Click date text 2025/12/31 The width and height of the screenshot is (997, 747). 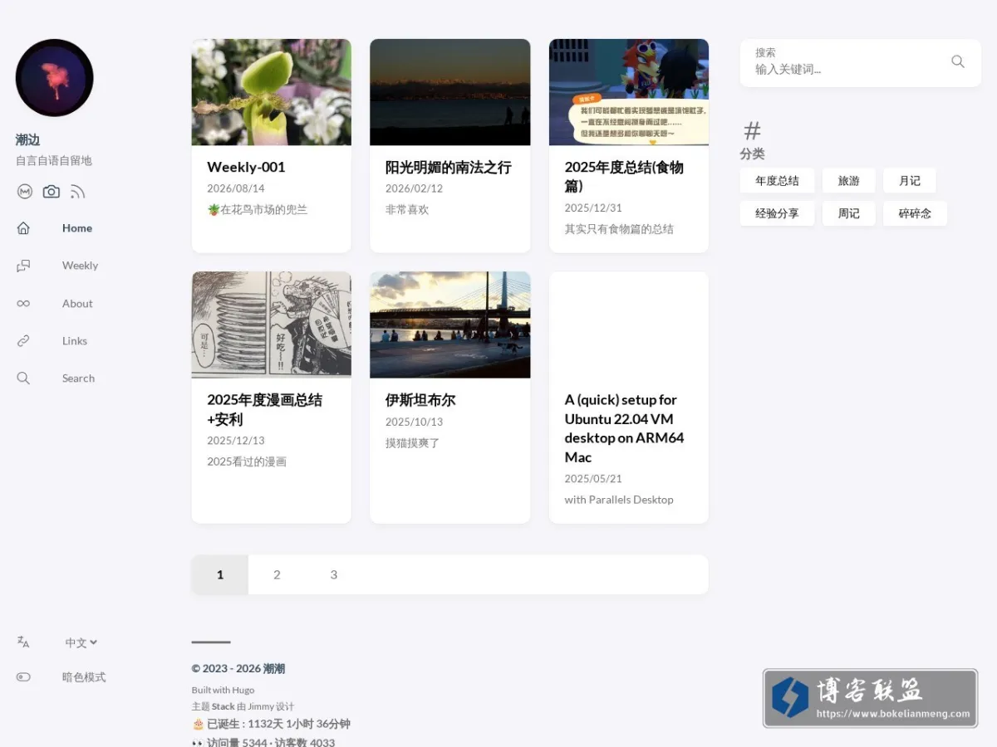pyautogui.click(x=593, y=207)
